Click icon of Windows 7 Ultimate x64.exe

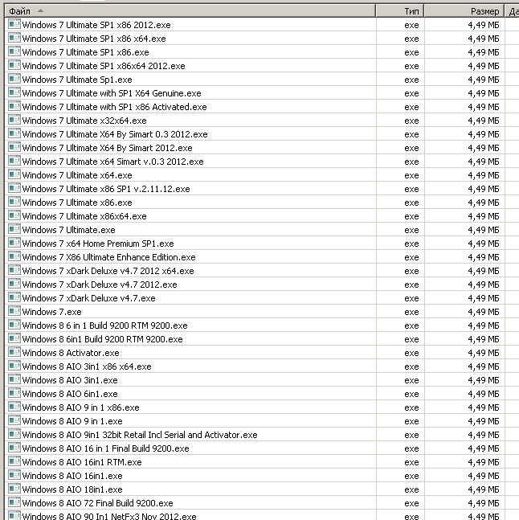(x=14, y=174)
